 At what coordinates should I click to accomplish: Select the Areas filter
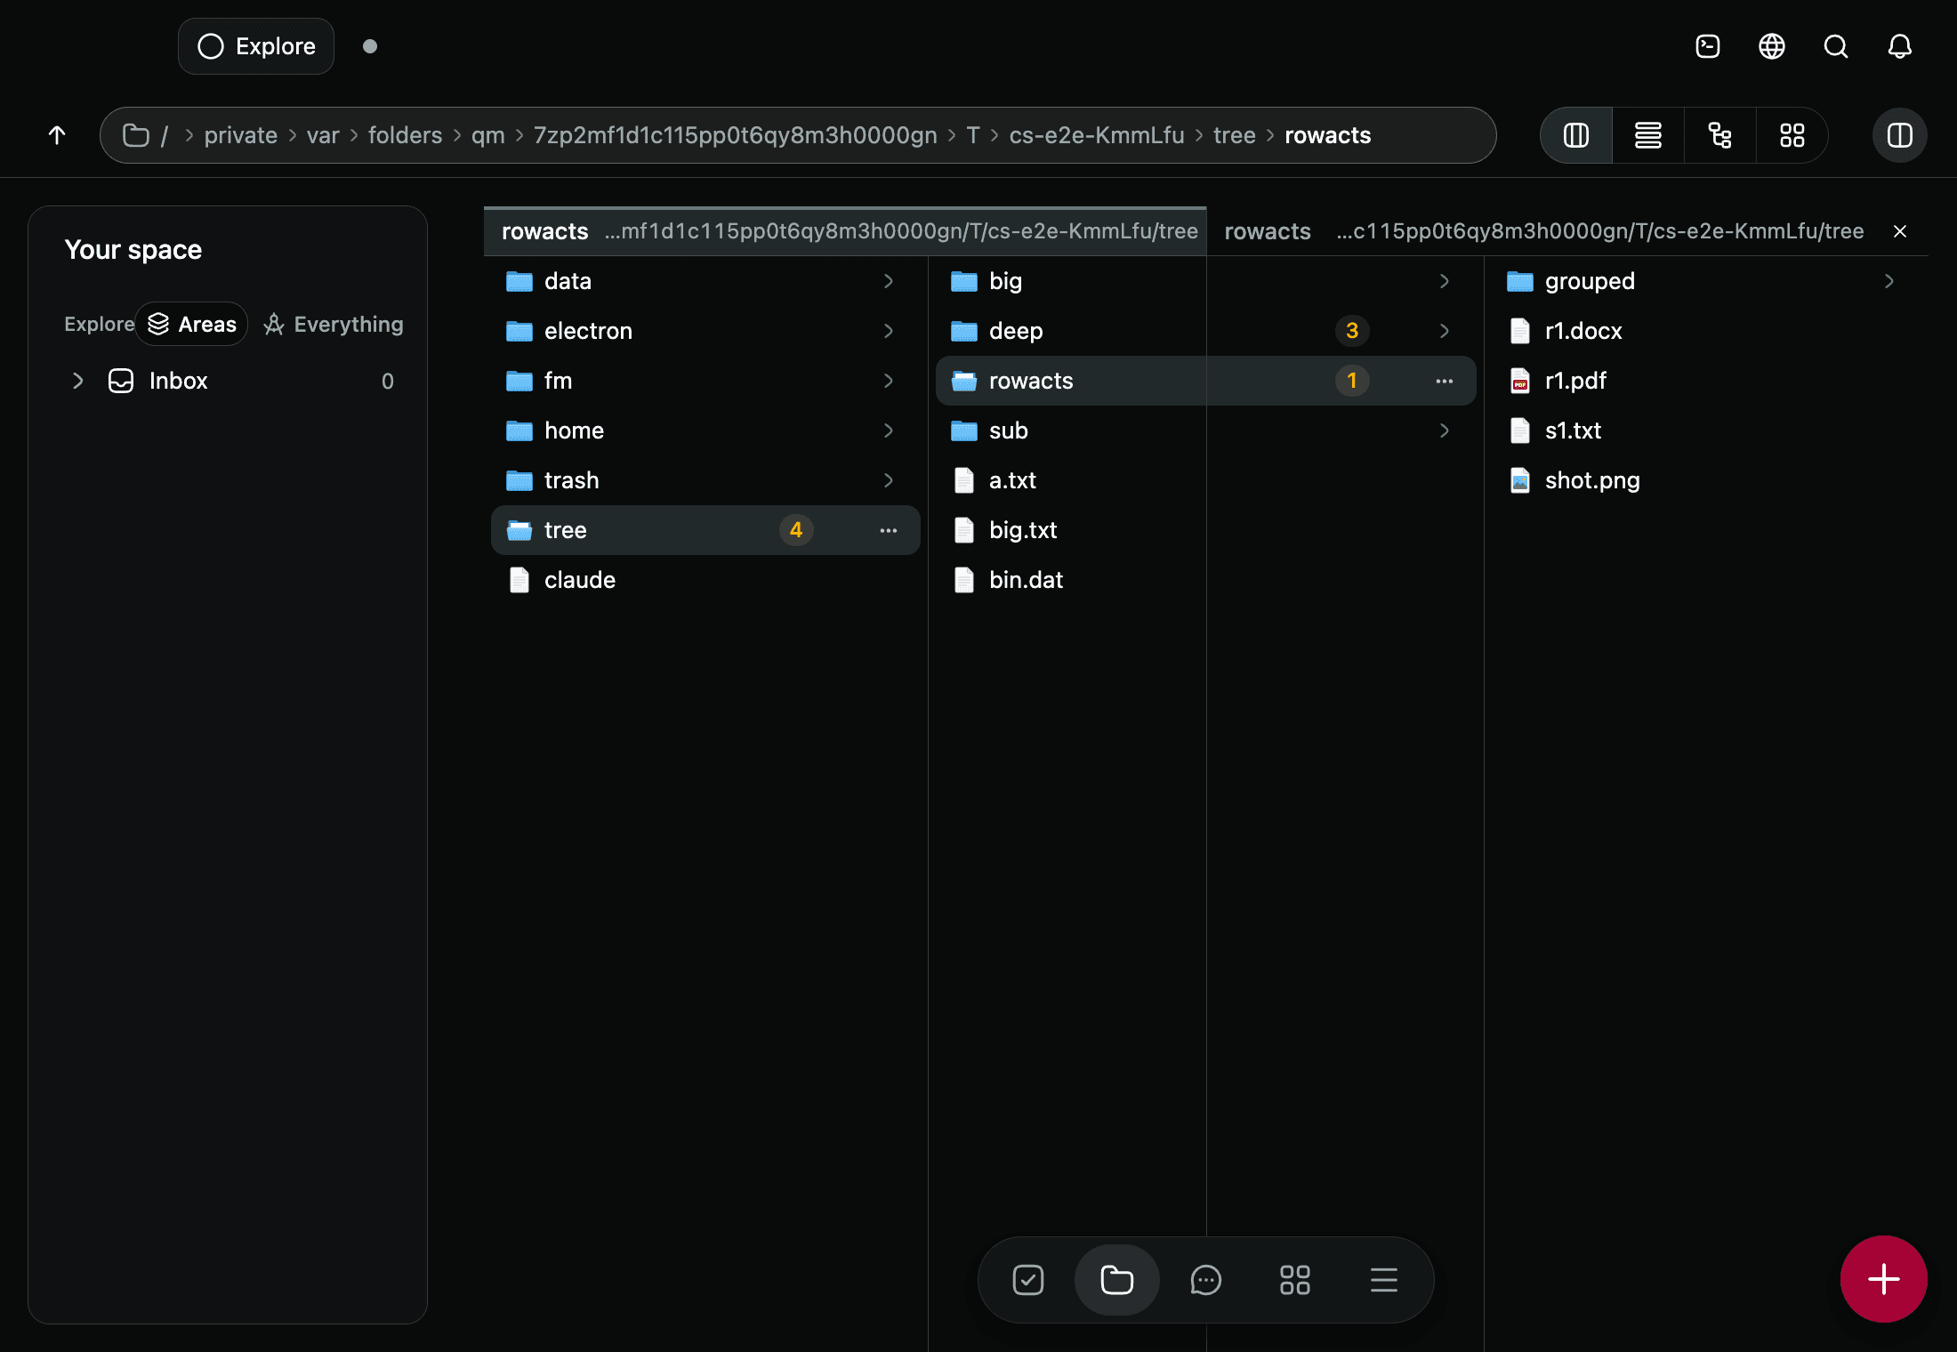tap(192, 324)
